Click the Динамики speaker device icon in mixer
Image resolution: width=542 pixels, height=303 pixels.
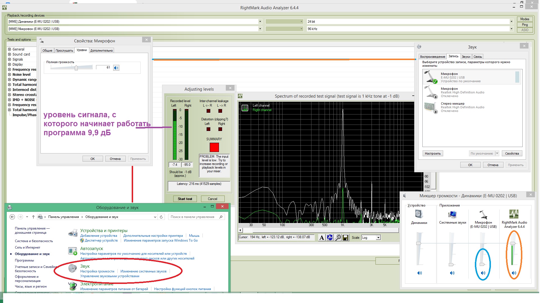419,214
